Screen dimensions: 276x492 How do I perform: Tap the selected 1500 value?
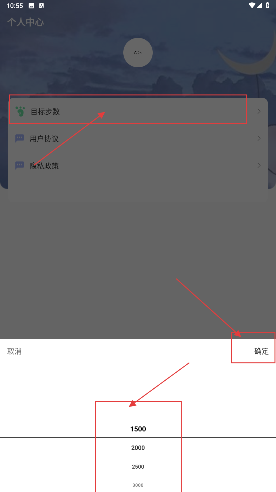pos(138,429)
